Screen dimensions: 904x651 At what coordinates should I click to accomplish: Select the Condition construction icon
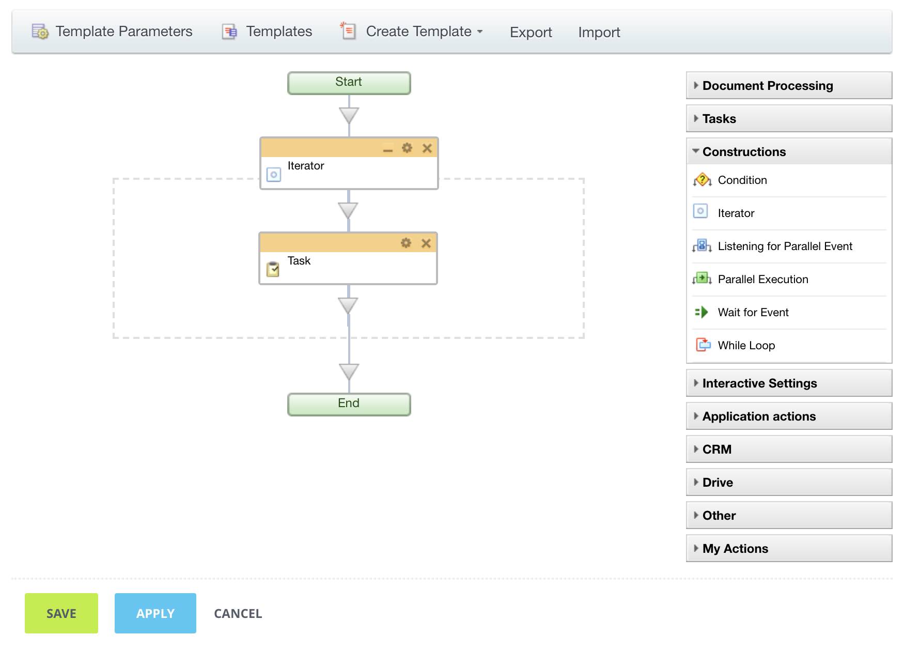(x=702, y=180)
